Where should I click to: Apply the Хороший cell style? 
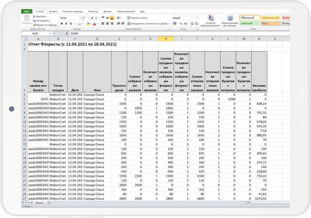click(250, 23)
